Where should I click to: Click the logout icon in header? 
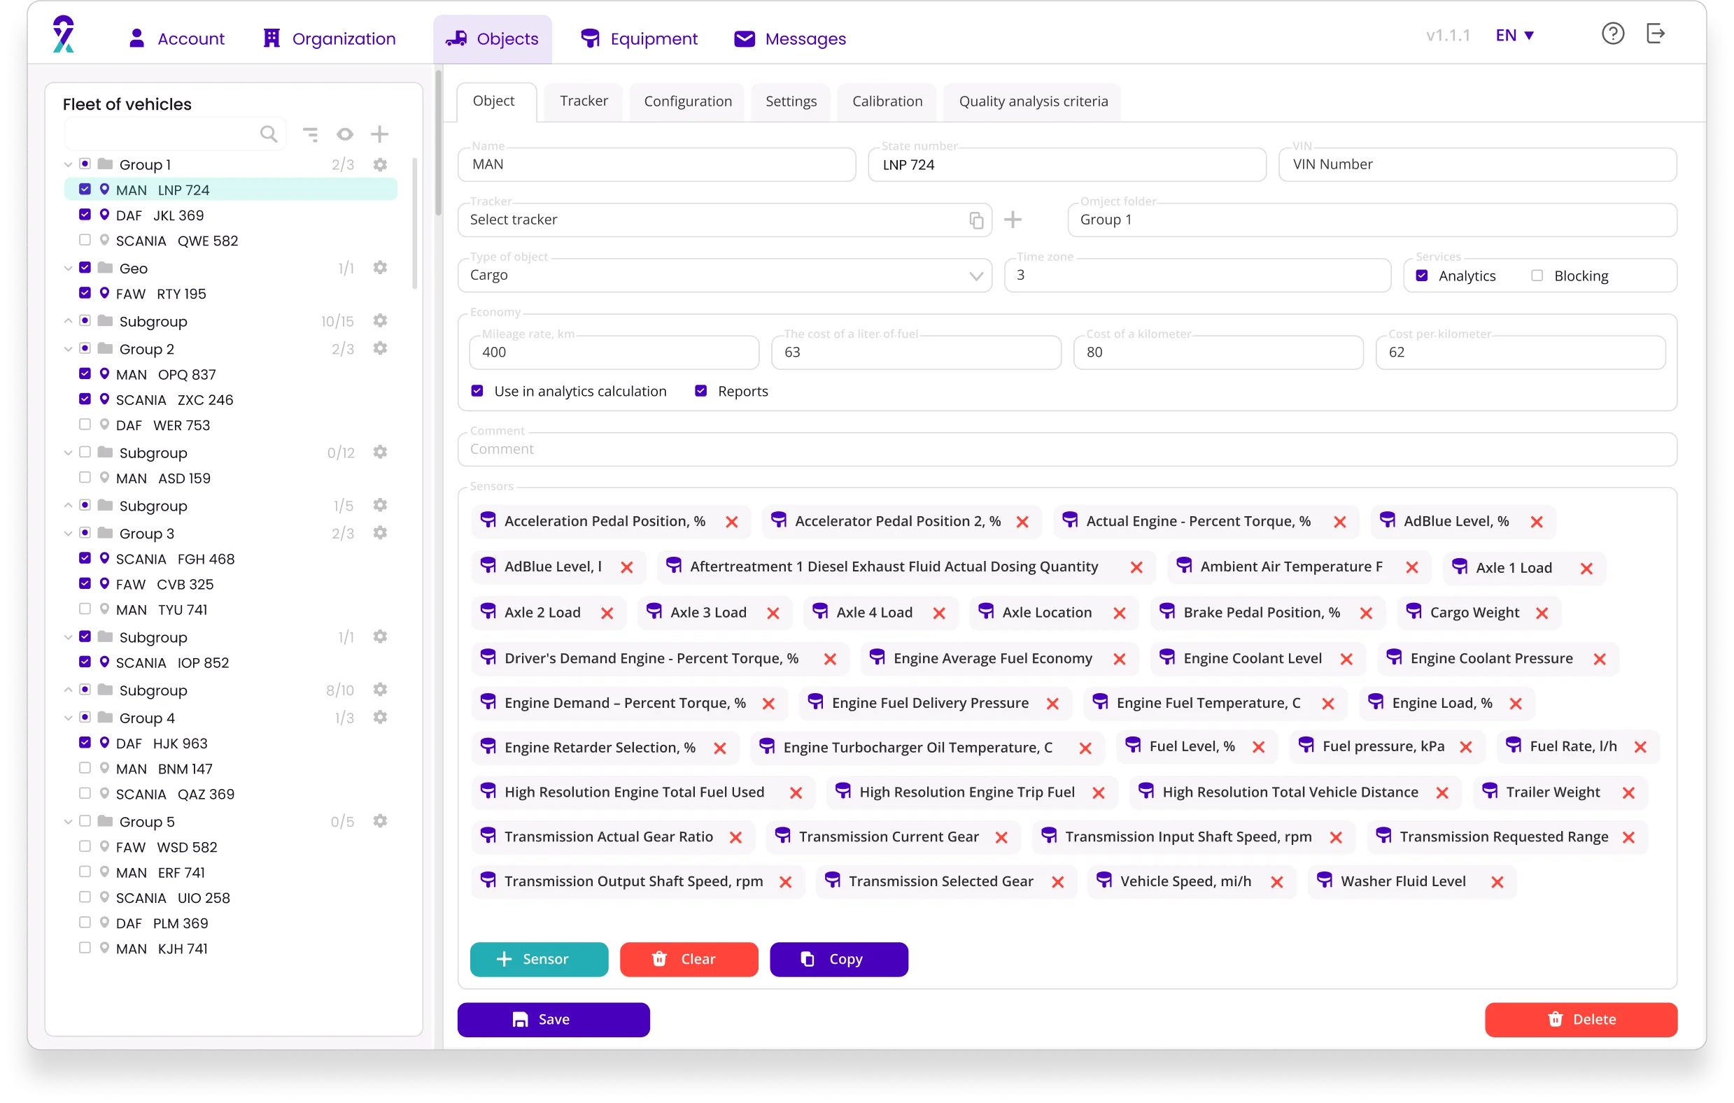(1655, 34)
